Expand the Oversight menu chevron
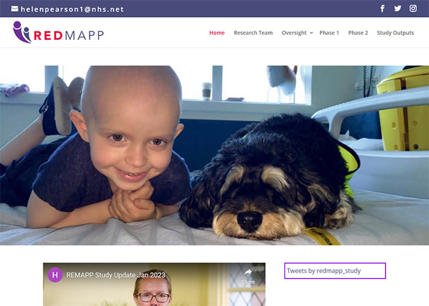The height and width of the screenshot is (306, 429). point(311,33)
